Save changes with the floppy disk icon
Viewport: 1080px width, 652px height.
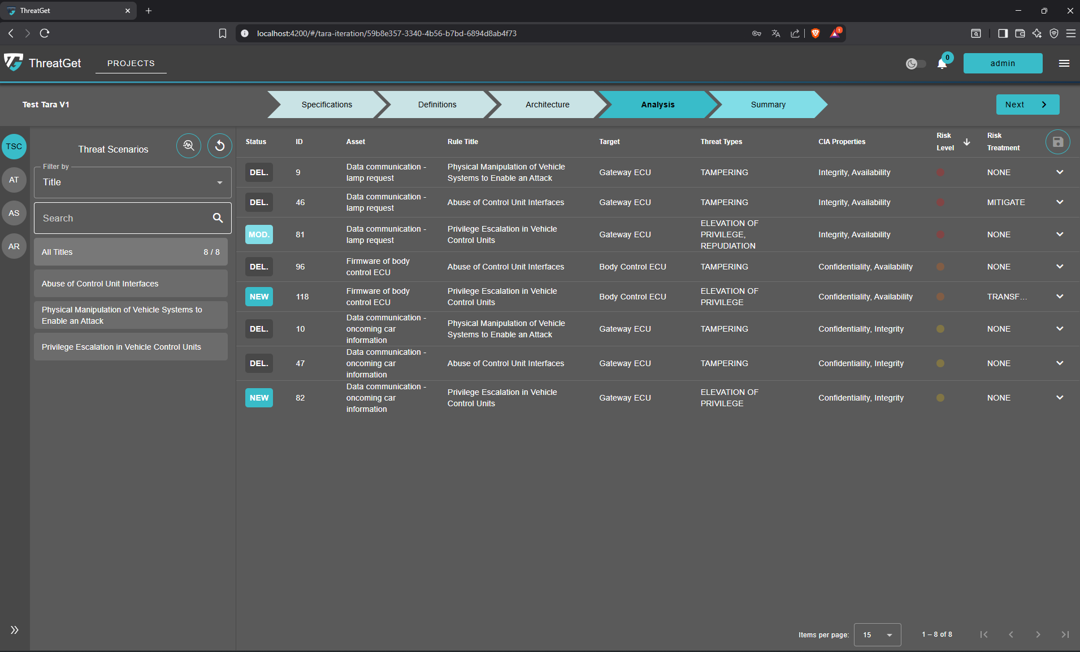pos(1057,142)
